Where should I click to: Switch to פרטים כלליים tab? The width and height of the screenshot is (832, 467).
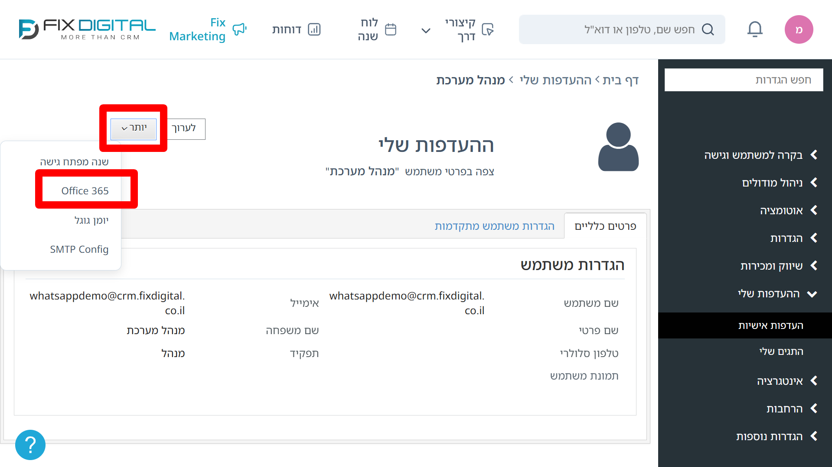coord(605,226)
